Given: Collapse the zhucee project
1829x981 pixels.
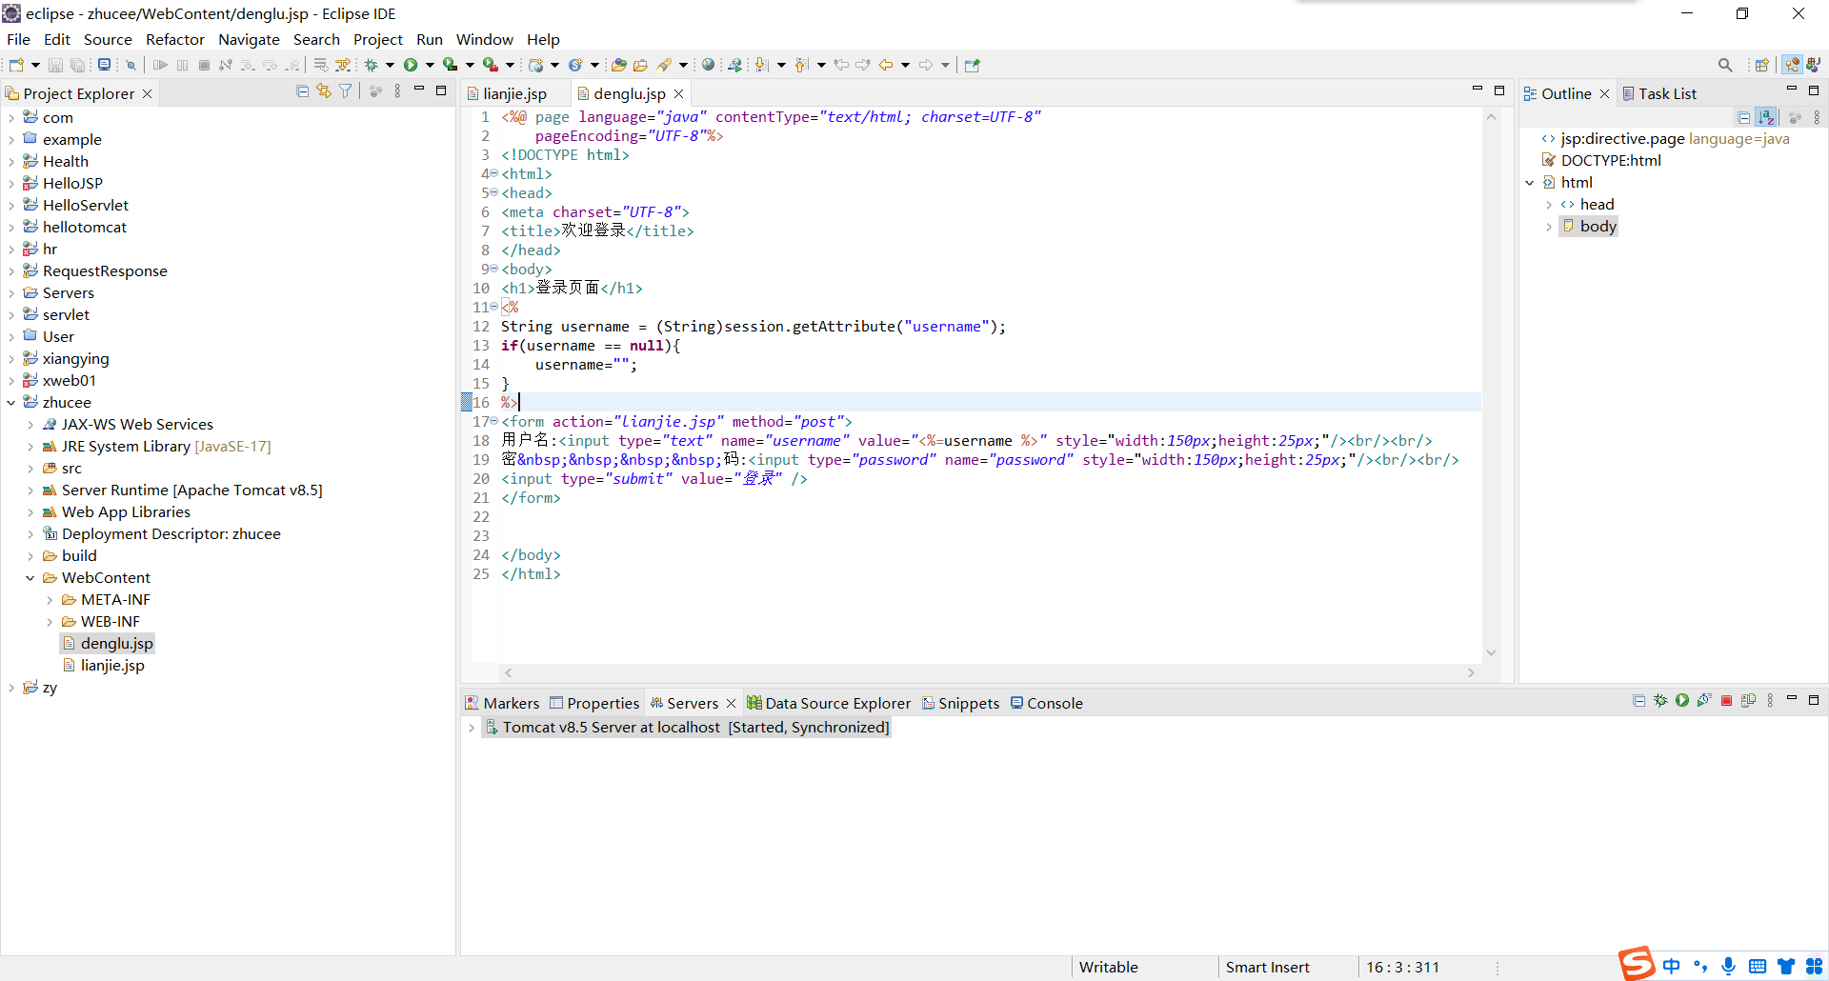Looking at the screenshot, I should [11, 403].
